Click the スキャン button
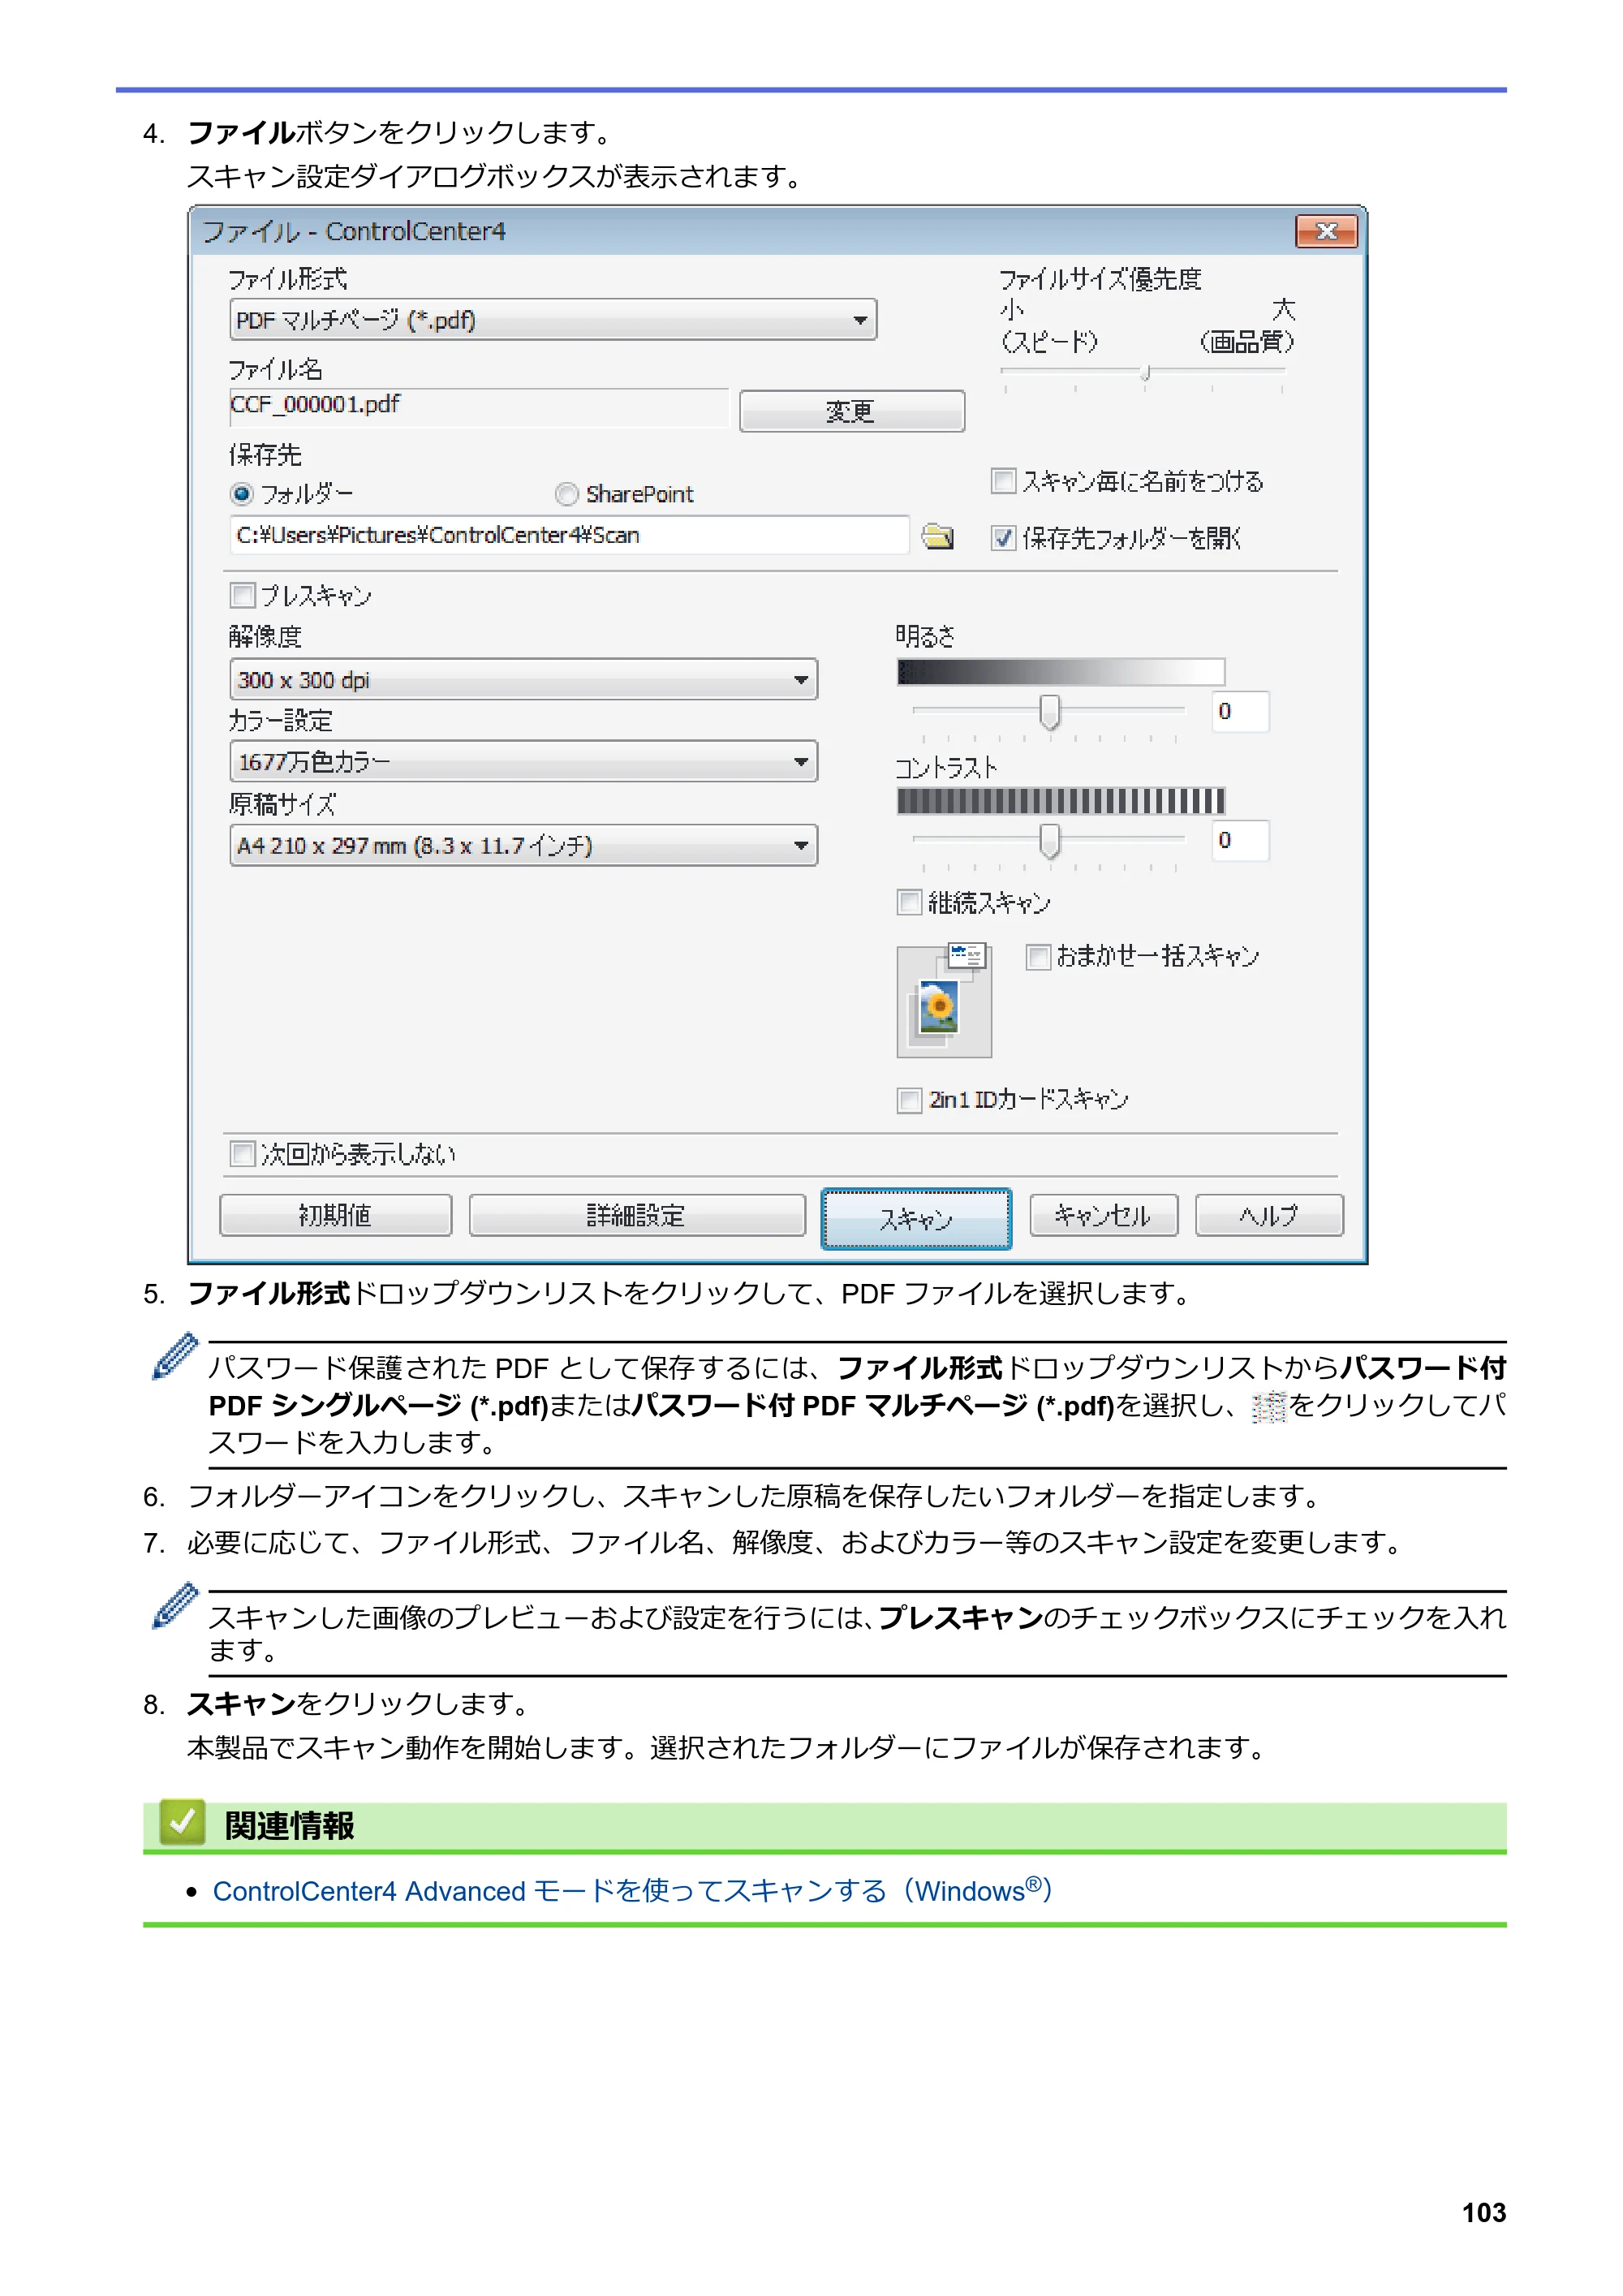The height and width of the screenshot is (2296, 1623). coord(916,1219)
